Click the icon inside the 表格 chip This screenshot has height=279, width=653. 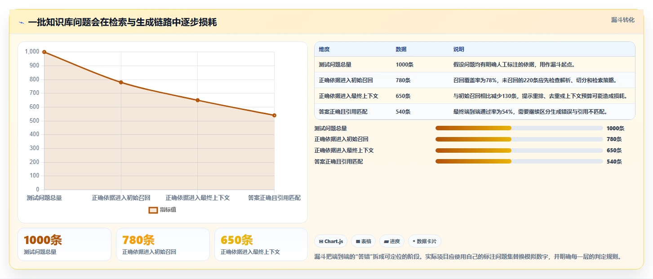coord(358,242)
